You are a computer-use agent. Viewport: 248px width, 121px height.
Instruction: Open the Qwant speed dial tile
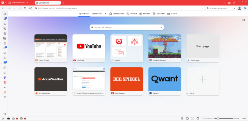click(165, 81)
